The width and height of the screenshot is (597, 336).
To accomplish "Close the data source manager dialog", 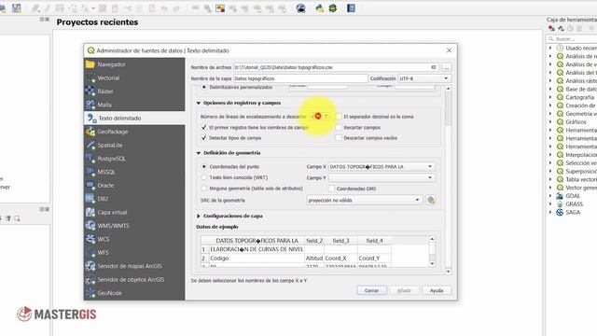I will (449, 50).
